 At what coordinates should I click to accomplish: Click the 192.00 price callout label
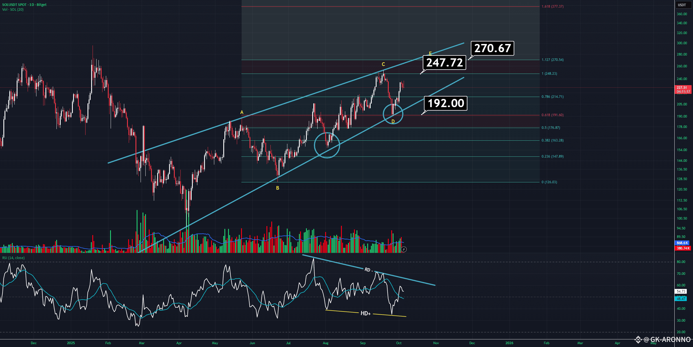446,103
